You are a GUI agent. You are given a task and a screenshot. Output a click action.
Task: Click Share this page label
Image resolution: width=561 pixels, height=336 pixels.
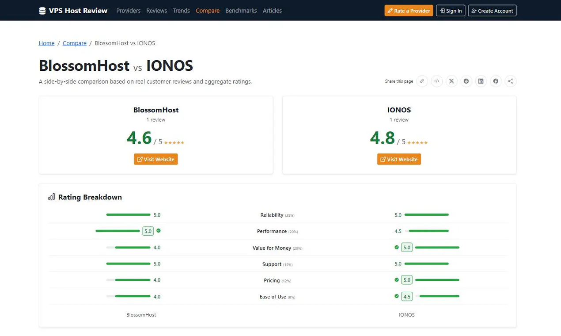click(x=399, y=81)
